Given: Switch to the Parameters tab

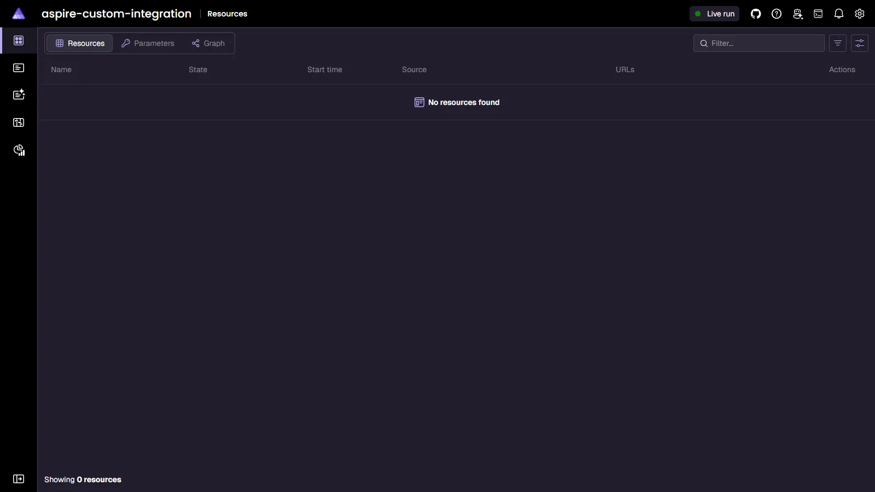Looking at the screenshot, I should (148, 43).
